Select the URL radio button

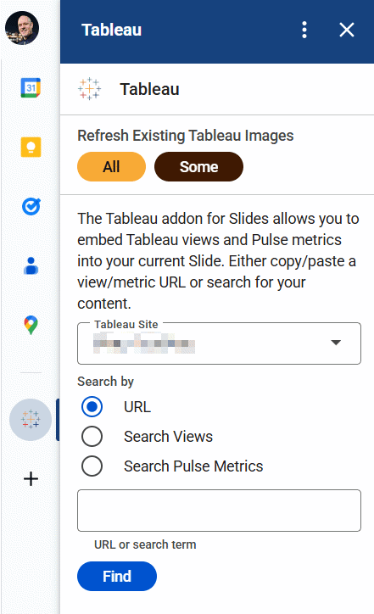tap(92, 407)
